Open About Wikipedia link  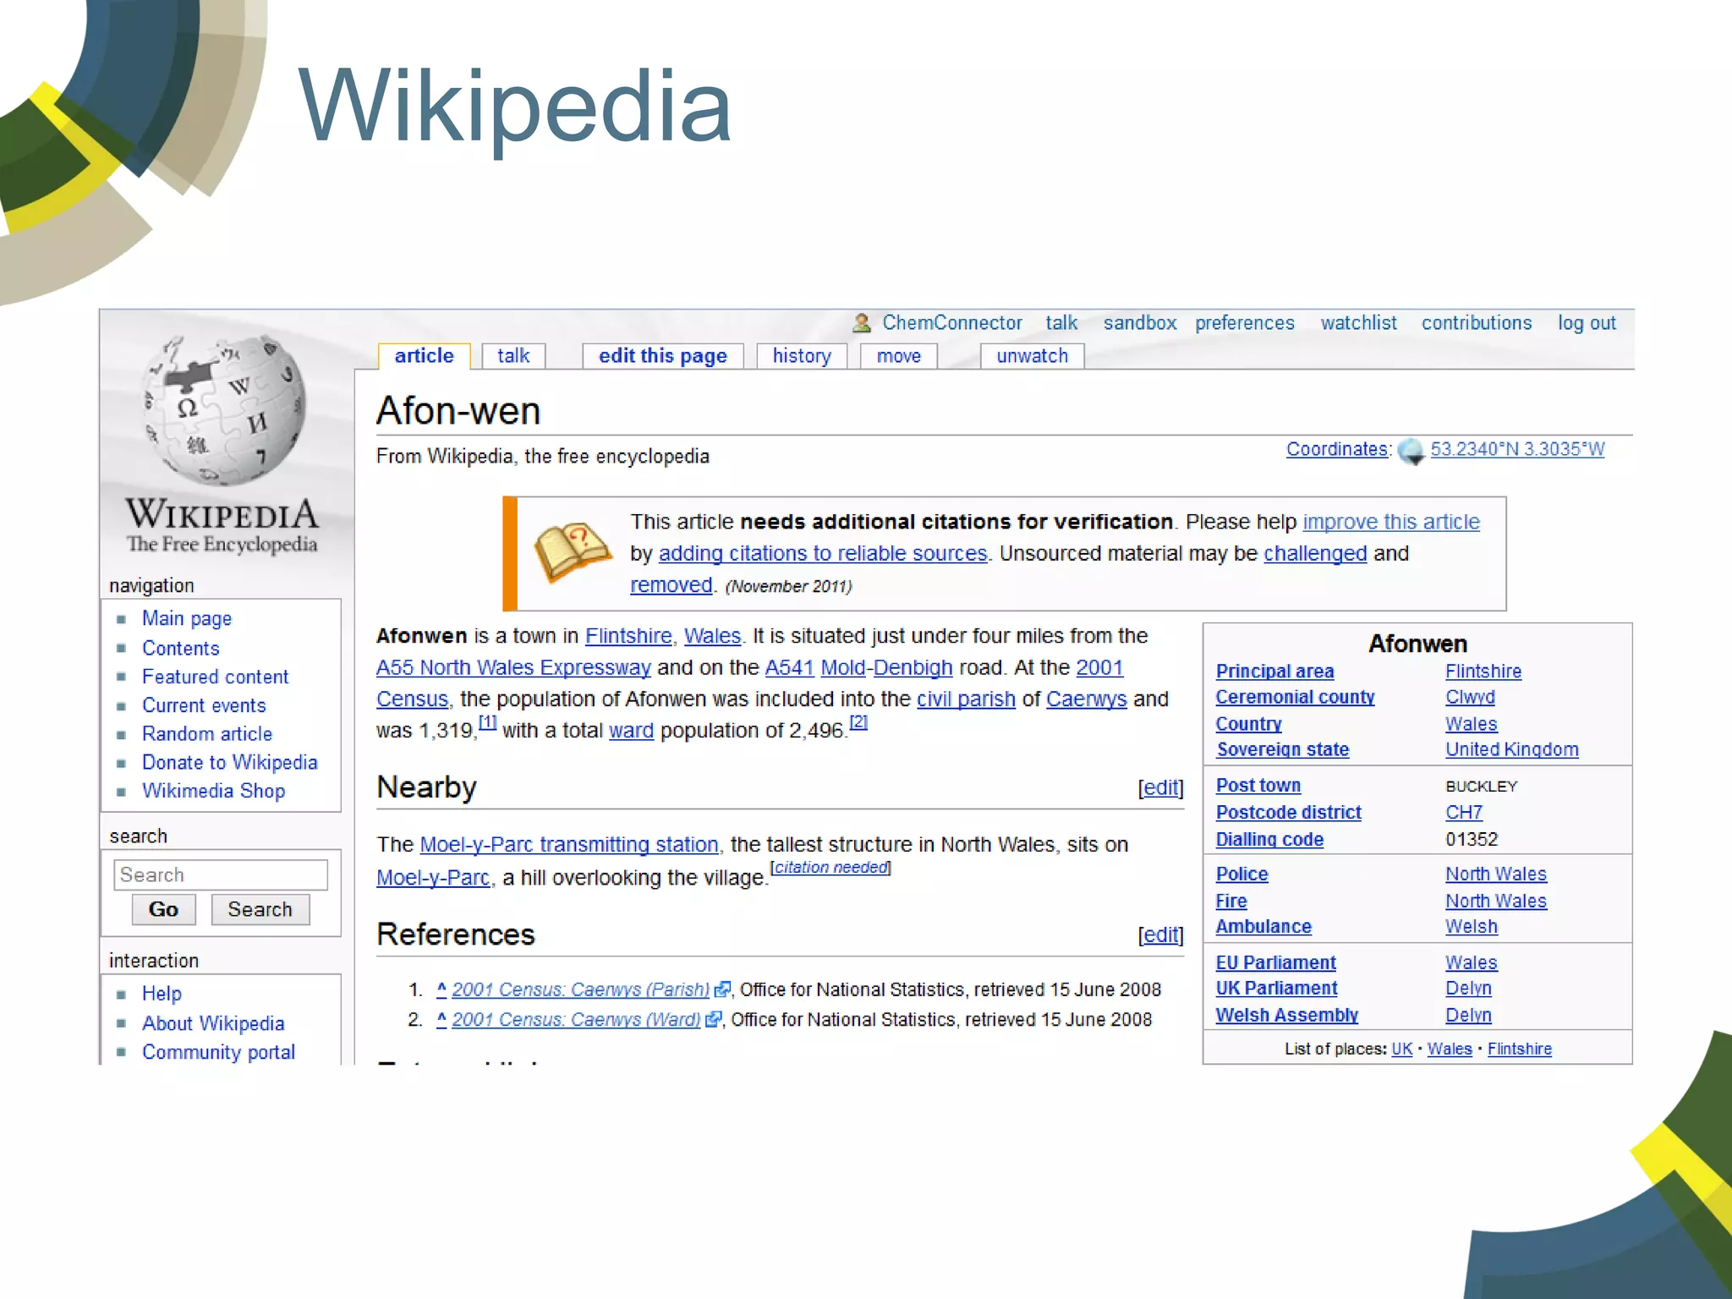click(x=213, y=1023)
